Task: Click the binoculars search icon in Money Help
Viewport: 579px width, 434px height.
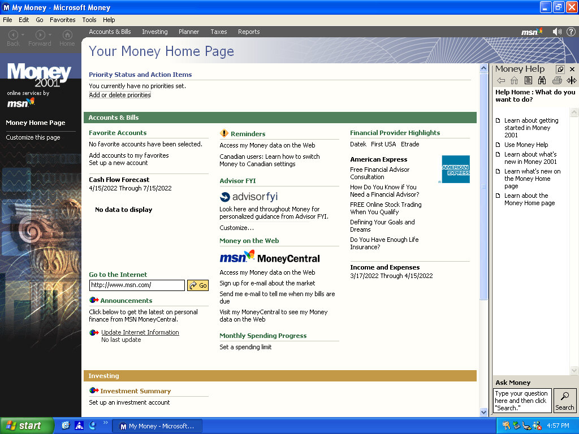Action: [542, 81]
